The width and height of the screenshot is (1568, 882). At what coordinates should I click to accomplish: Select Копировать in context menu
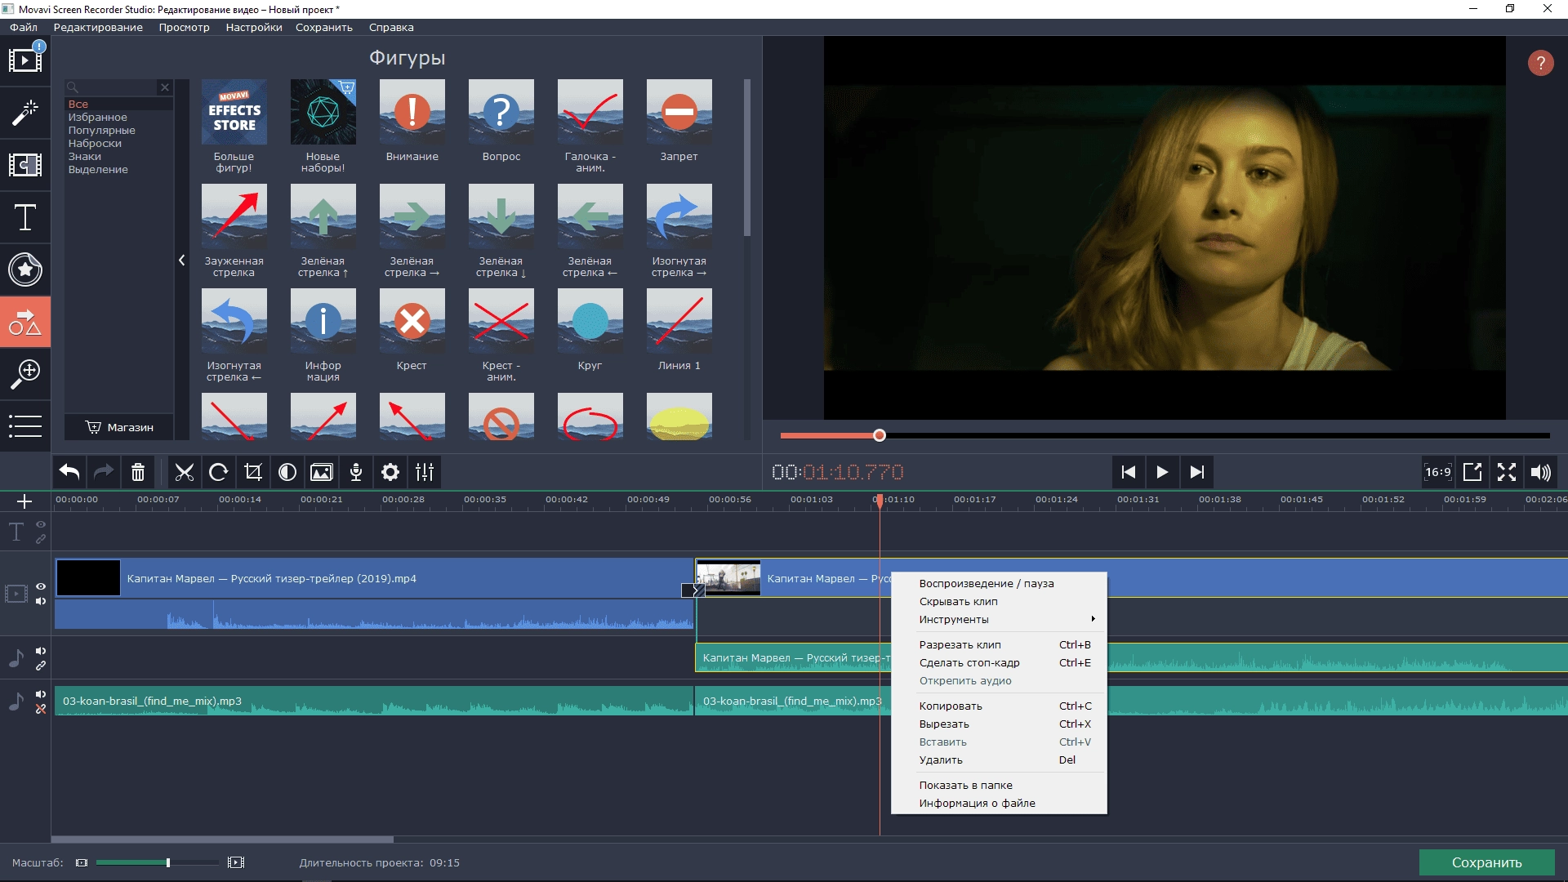coord(999,706)
